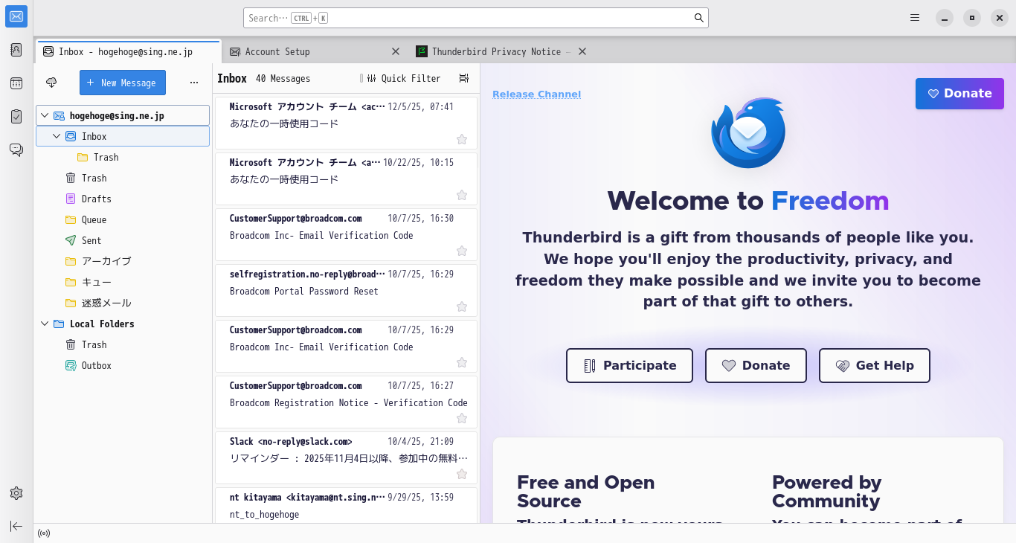1016x543 pixels.
Task: Open the Slack リマインダー message
Action: [x=346, y=457]
